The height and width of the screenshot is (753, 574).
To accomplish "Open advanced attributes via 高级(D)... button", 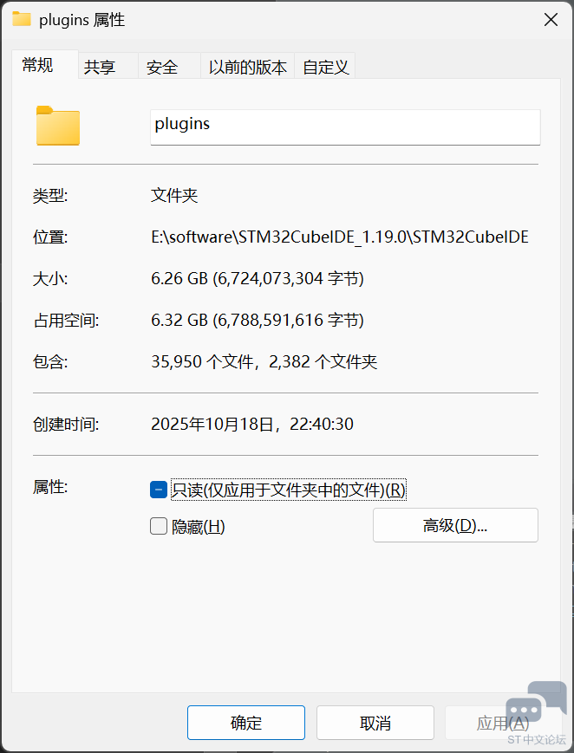I will [x=455, y=525].
